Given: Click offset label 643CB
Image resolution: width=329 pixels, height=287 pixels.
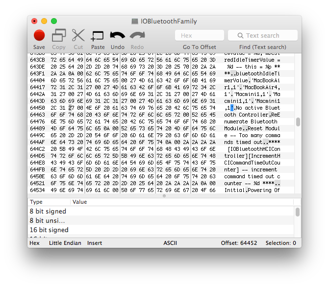Looking at the screenshot, I should [x=37, y=60].
